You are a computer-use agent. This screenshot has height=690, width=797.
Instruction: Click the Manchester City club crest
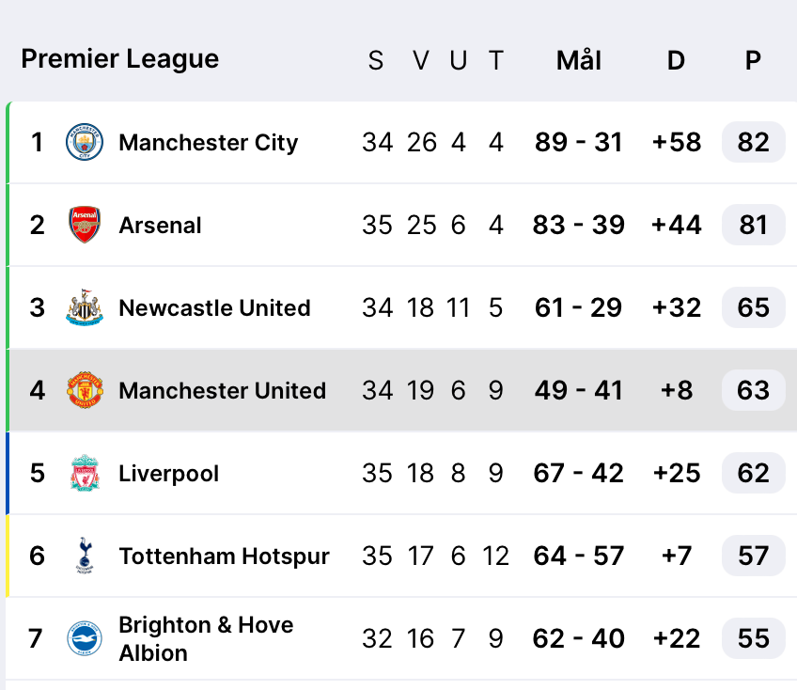(85, 143)
